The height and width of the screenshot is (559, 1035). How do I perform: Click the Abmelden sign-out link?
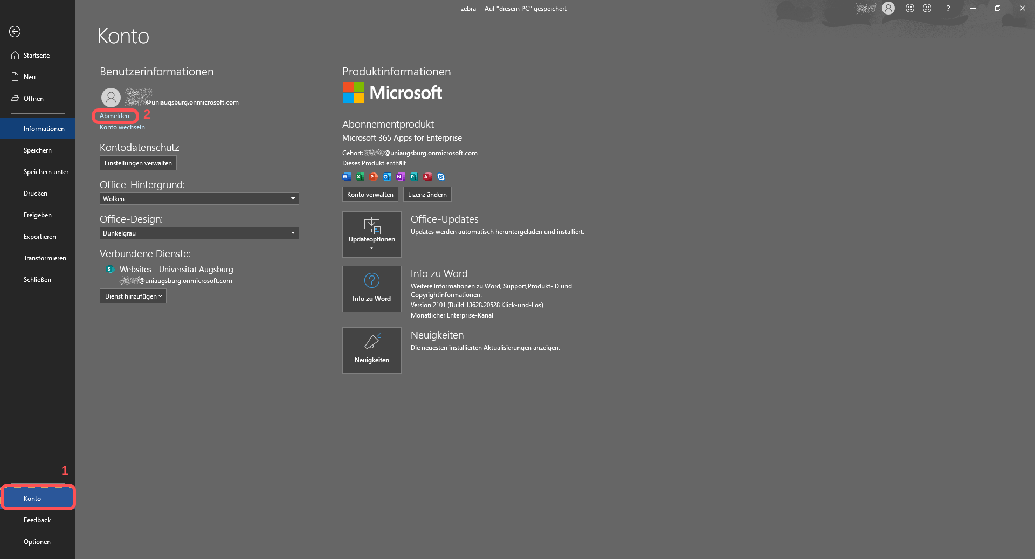[x=114, y=116]
